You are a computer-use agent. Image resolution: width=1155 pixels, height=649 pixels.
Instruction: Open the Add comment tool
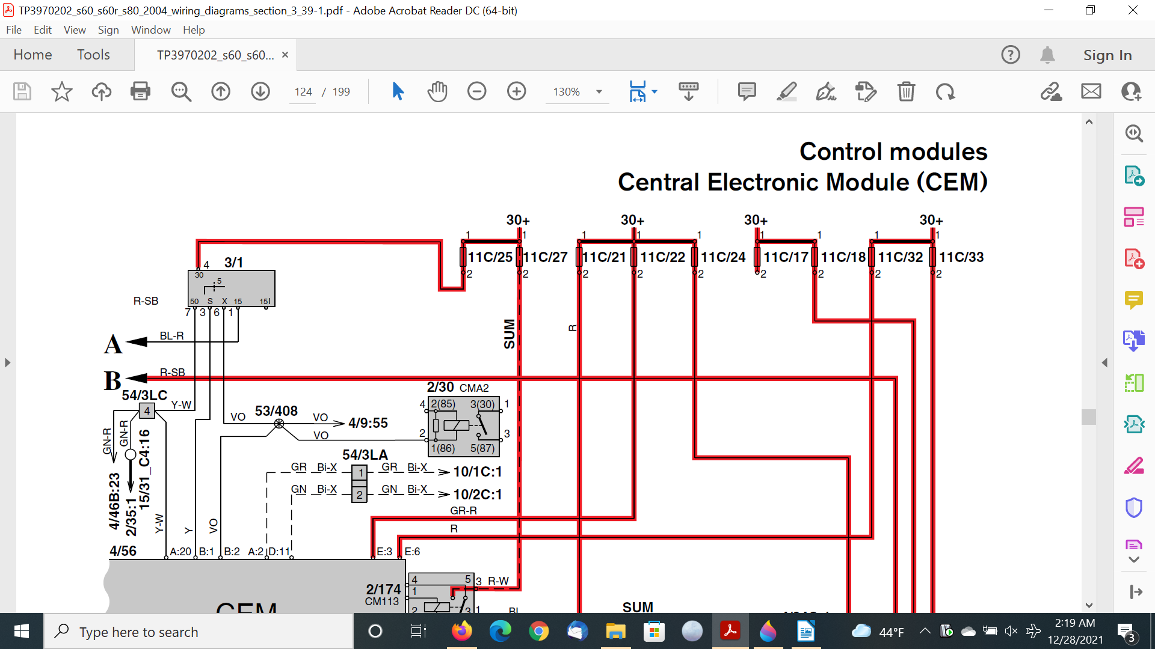coord(747,91)
